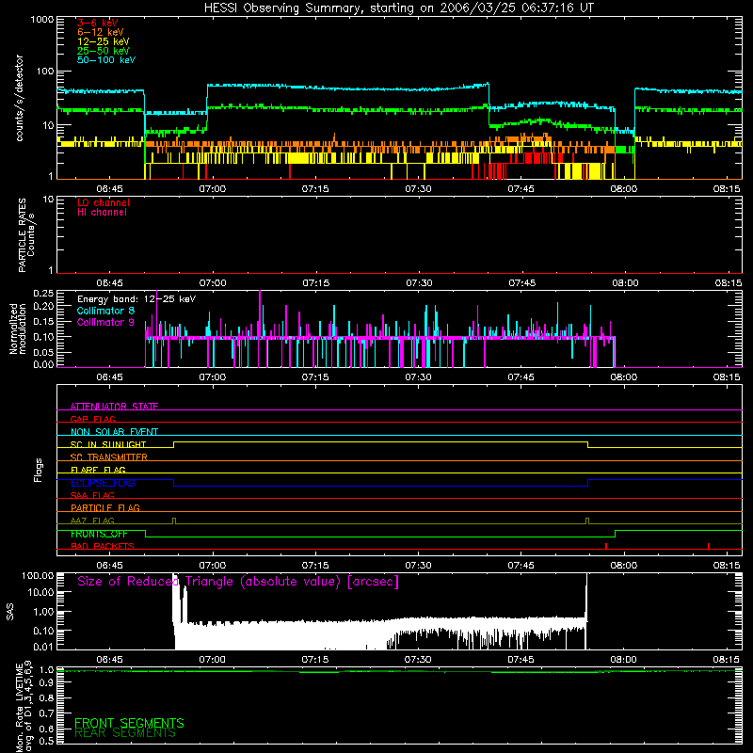
Task: Click the Normalized modulation axis label
Action: coord(18,328)
